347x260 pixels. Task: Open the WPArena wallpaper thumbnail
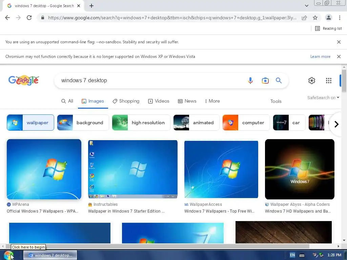pos(44,169)
